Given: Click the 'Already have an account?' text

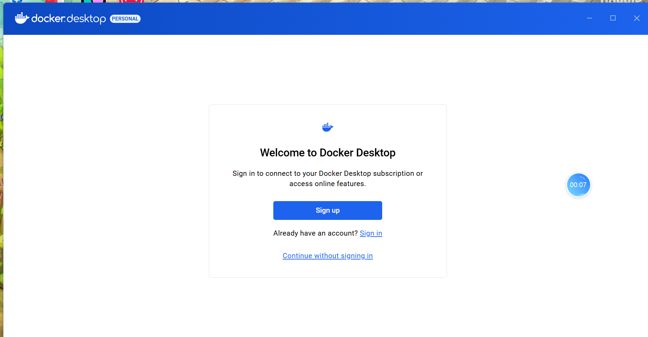Looking at the screenshot, I should point(315,233).
